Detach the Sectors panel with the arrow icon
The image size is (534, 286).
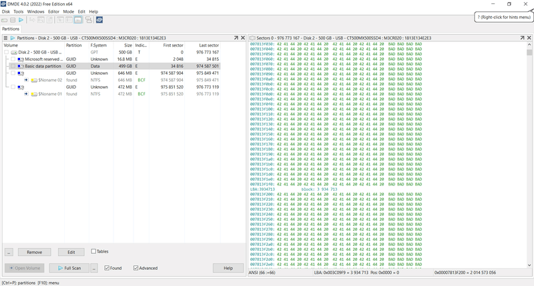(x=522, y=38)
